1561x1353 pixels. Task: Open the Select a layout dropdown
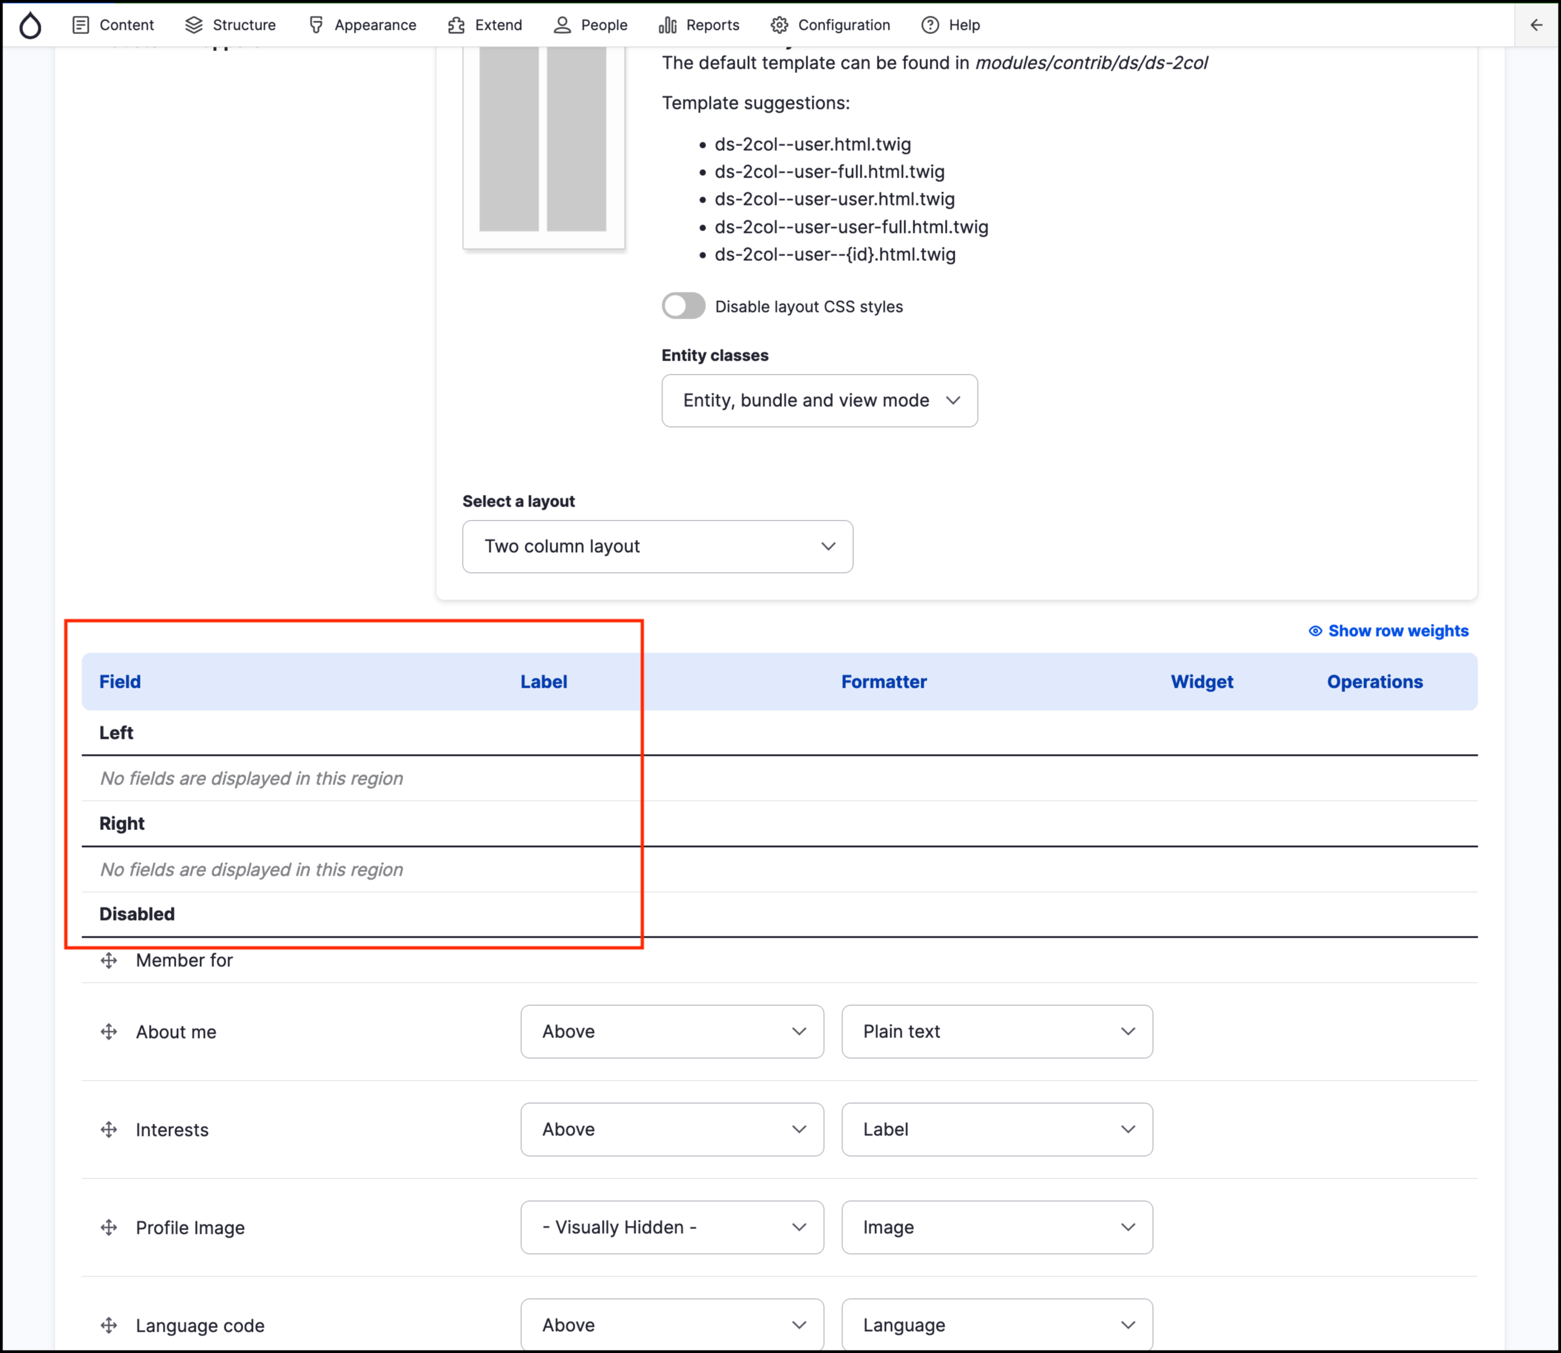coord(657,546)
